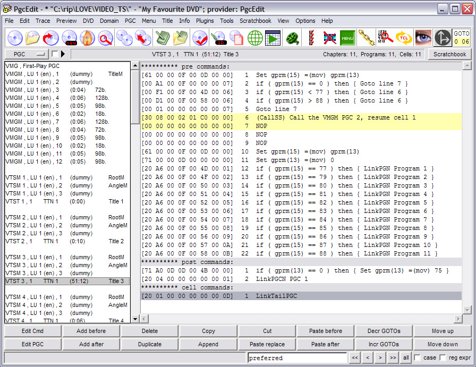Image resolution: width=476 pixels, height=367 pixels.
Task: Open the Trace menu
Action: [43, 21]
